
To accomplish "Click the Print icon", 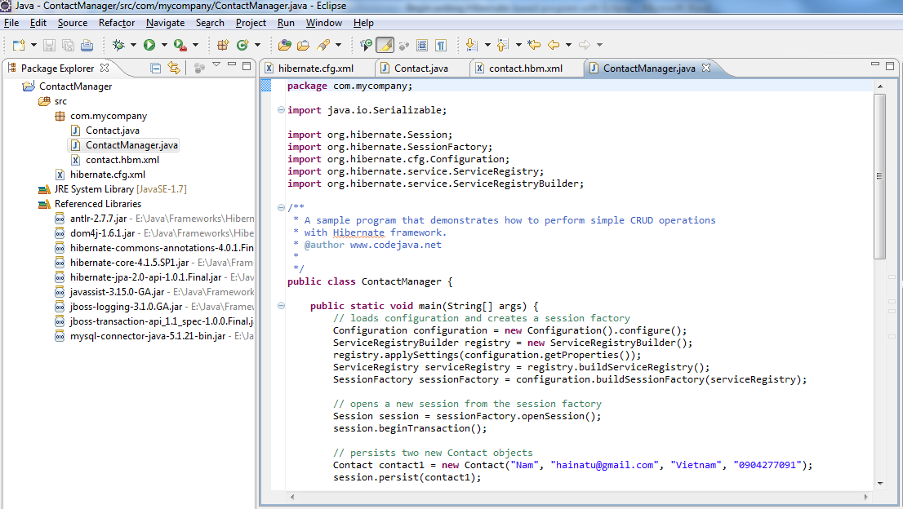I will [87, 45].
